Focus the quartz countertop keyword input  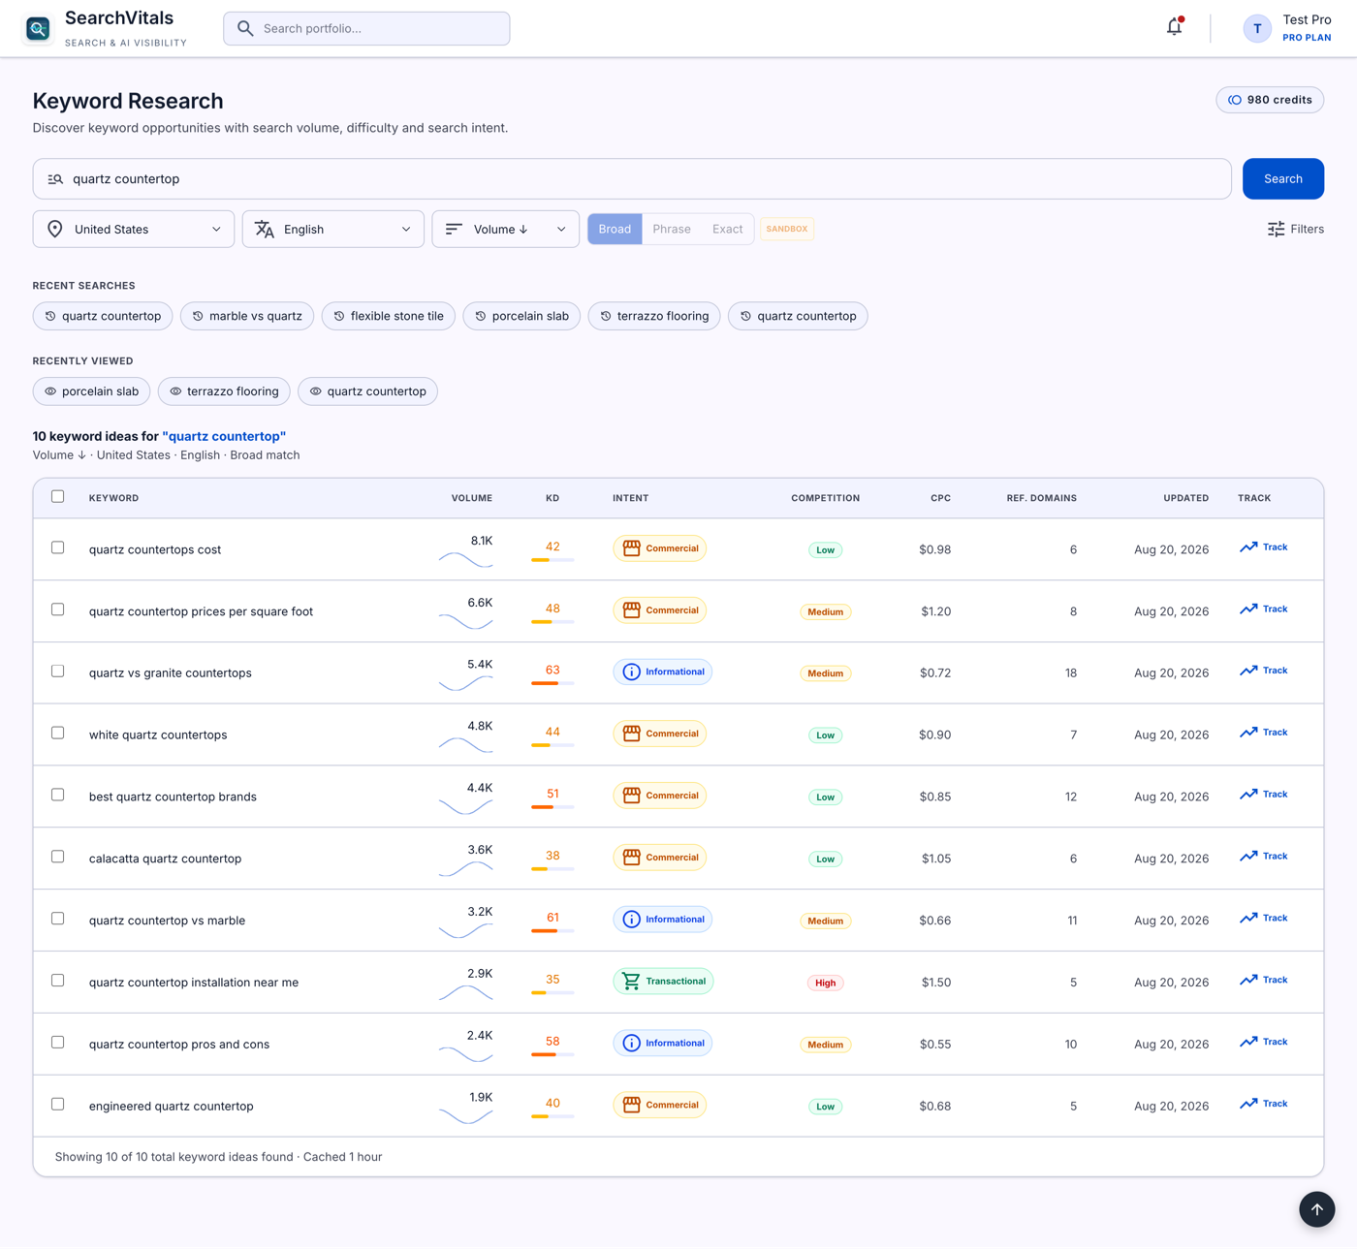pos(632,179)
